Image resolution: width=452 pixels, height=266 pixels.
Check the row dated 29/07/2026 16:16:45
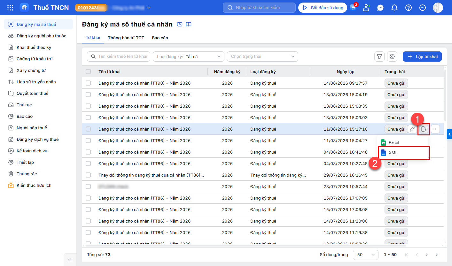tap(88, 175)
